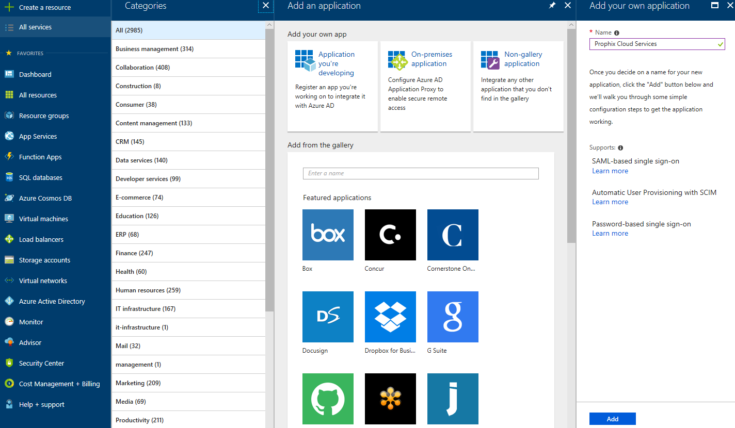Open Learn more under SAML-based single sign-on
Image resolution: width=735 pixels, height=428 pixels.
pos(610,171)
